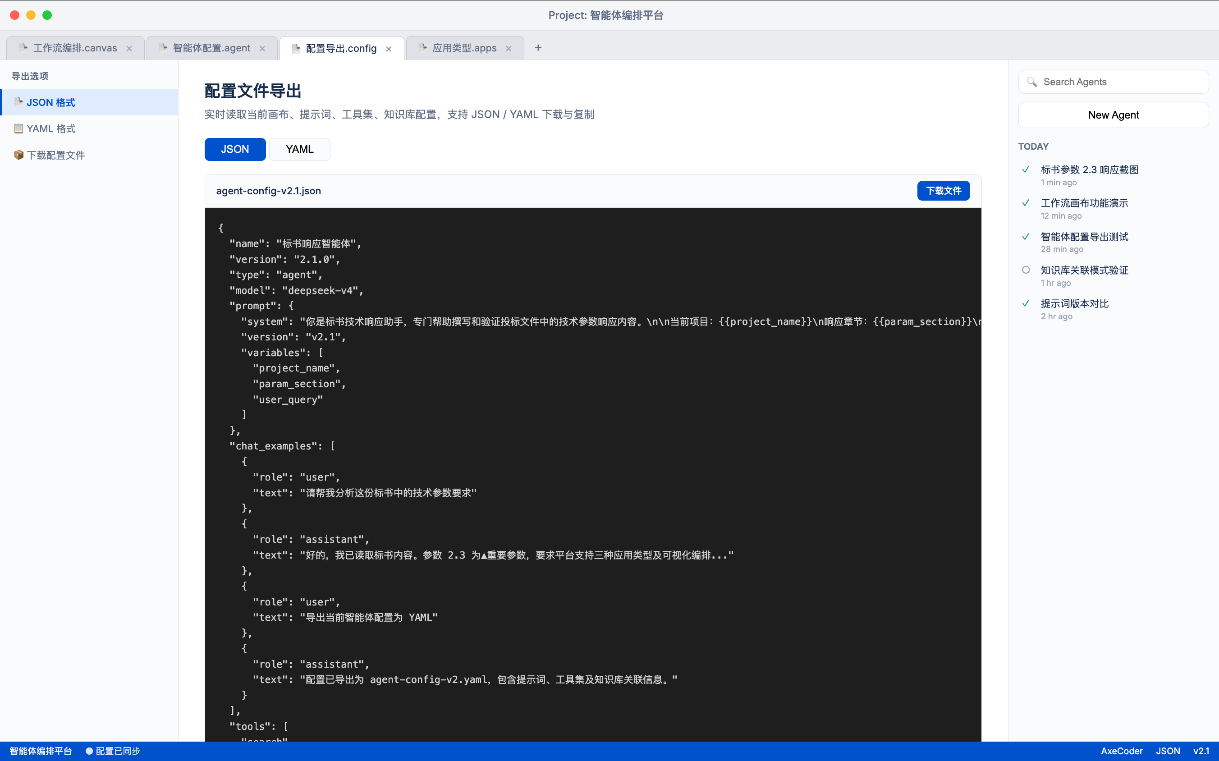Click the 配置文件导出 page title

click(252, 91)
